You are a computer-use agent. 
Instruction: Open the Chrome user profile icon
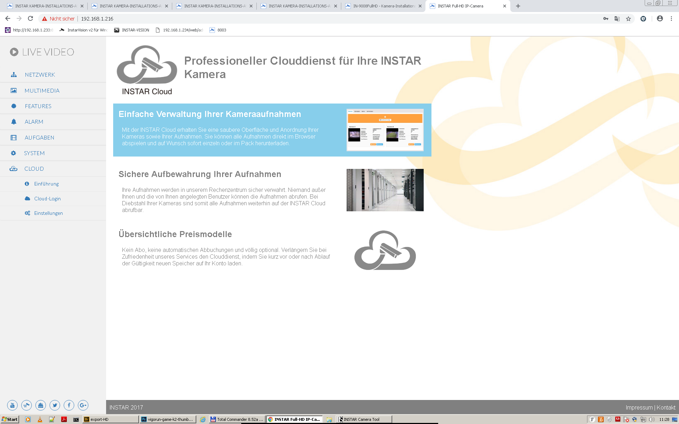tap(660, 18)
